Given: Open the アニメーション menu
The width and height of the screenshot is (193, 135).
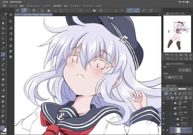Looking at the screenshot, I should click(x=33, y=6).
